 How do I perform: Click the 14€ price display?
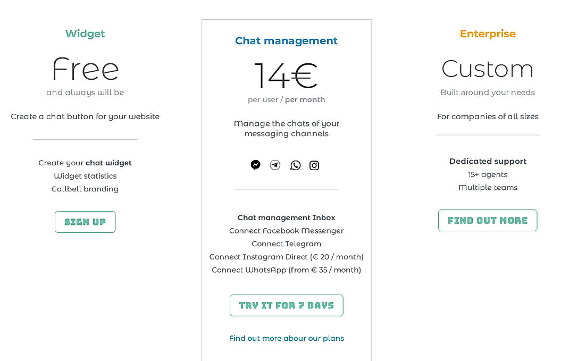click(x=286, y=75)
